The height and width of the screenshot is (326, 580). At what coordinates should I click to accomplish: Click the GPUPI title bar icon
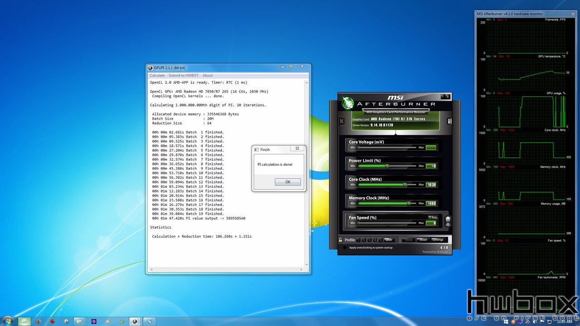[x=150, y=68]
